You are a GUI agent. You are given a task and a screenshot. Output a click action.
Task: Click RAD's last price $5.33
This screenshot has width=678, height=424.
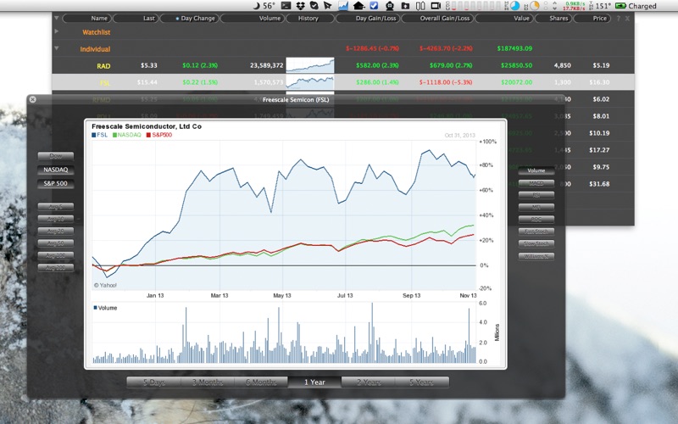(x=149, y=65)
